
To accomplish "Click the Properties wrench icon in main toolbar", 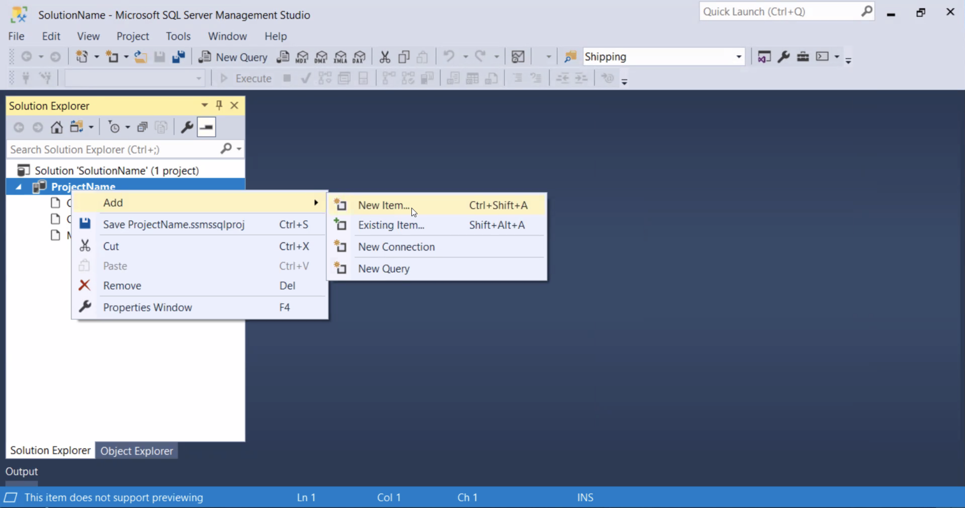I will 783,57.
